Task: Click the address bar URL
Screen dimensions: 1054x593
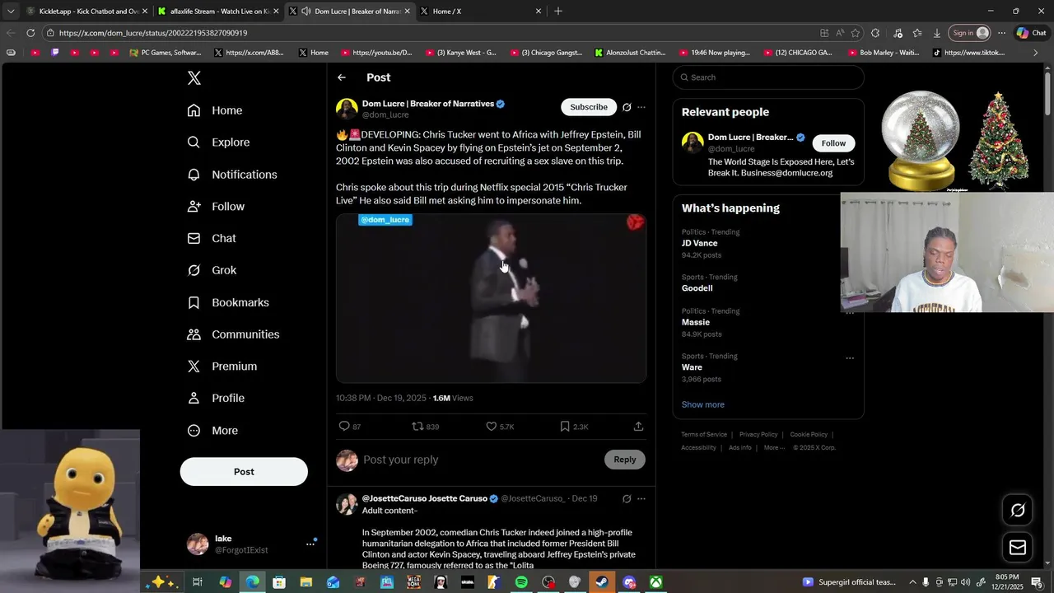Action: (x=153, y=33)
